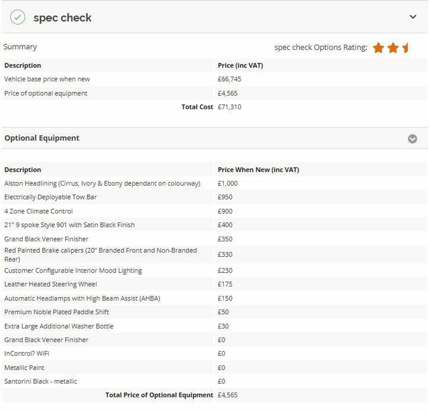Select Leather Heated Steering Wheel row
This screenshot has width=429, height=413.
214,284
